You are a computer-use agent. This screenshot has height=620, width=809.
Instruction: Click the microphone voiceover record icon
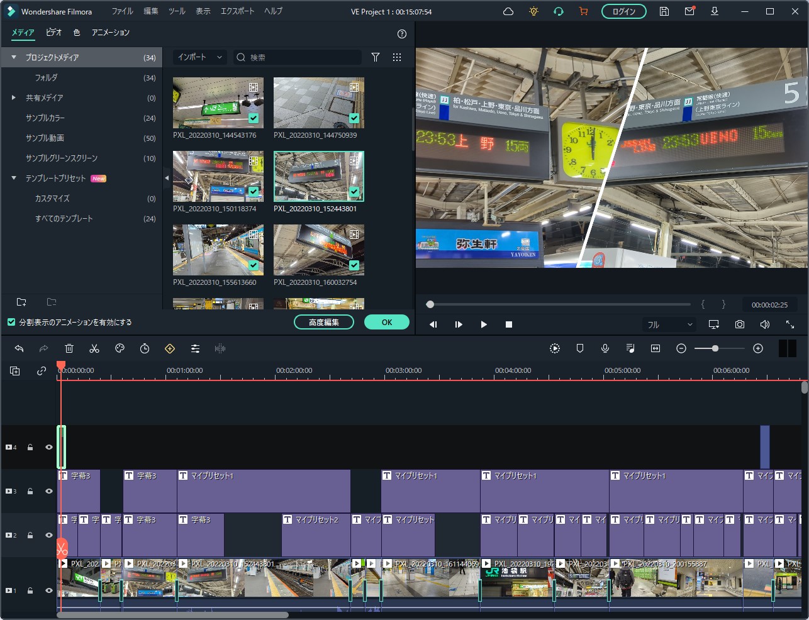click(x=605, y=348)
